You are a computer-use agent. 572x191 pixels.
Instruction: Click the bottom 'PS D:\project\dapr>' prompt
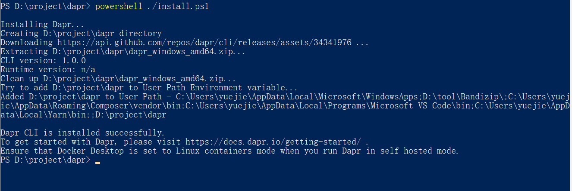46,160
